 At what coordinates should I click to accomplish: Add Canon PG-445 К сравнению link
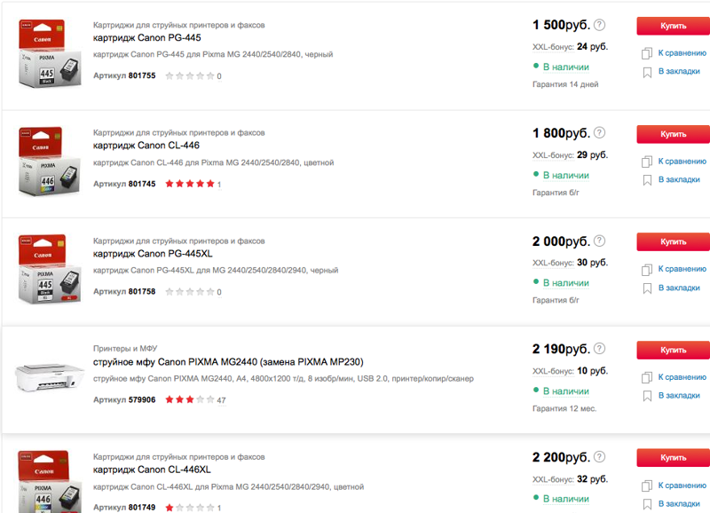(x=682, y=53)
